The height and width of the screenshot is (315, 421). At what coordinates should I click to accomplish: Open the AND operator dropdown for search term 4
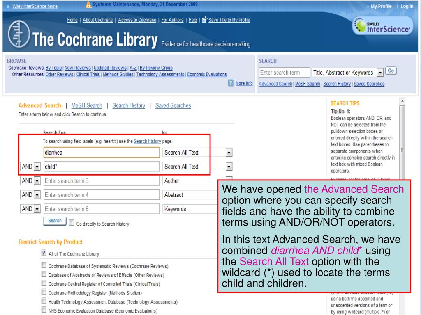37,195
